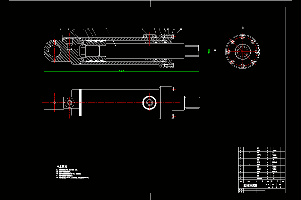Click the green diameter dimension ø101
Screen dimensions: 301x200
click(209, 51)
